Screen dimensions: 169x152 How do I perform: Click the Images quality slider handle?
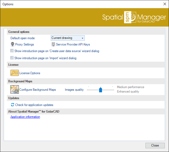(x=100, y=90)
